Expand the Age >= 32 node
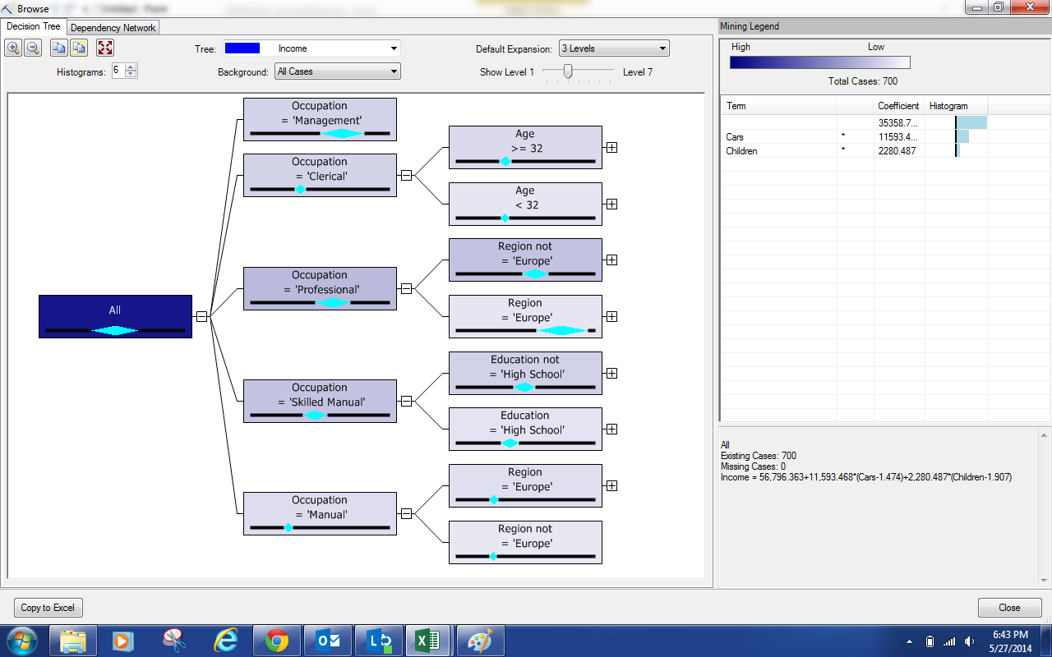Screen dimensions: 1052x657 click(x=611, y=148)
